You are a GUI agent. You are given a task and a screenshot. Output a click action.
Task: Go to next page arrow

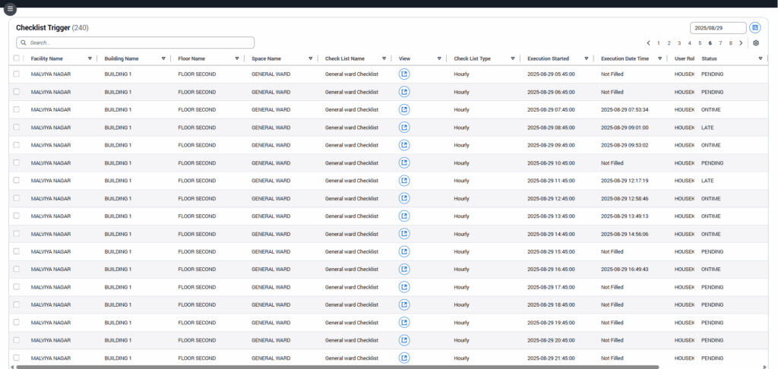[x=741, y=43]
